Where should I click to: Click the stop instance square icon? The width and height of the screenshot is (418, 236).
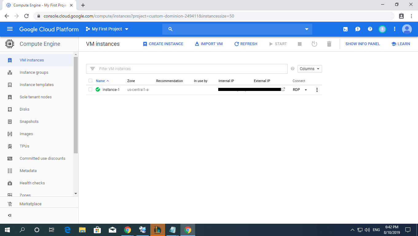pyautogui.click(x=300, y=44)
